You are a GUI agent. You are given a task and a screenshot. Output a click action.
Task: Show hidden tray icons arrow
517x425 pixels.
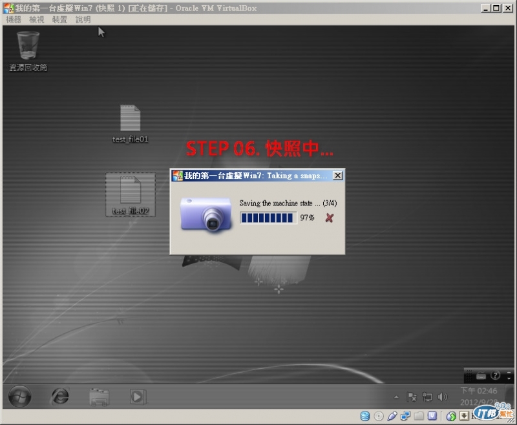[396, 397]
